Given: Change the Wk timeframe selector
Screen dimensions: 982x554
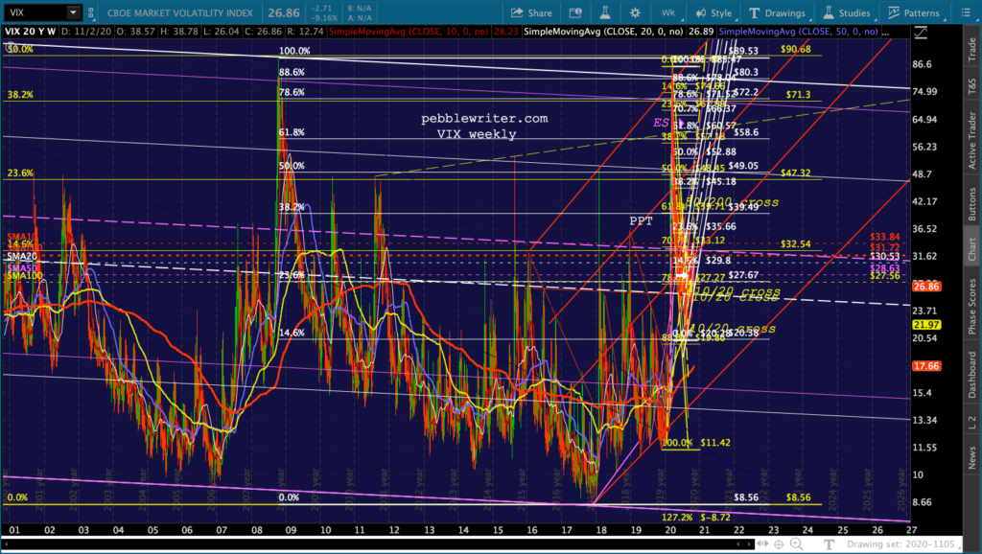Looking at the screenshot, I should pos(668,12).
